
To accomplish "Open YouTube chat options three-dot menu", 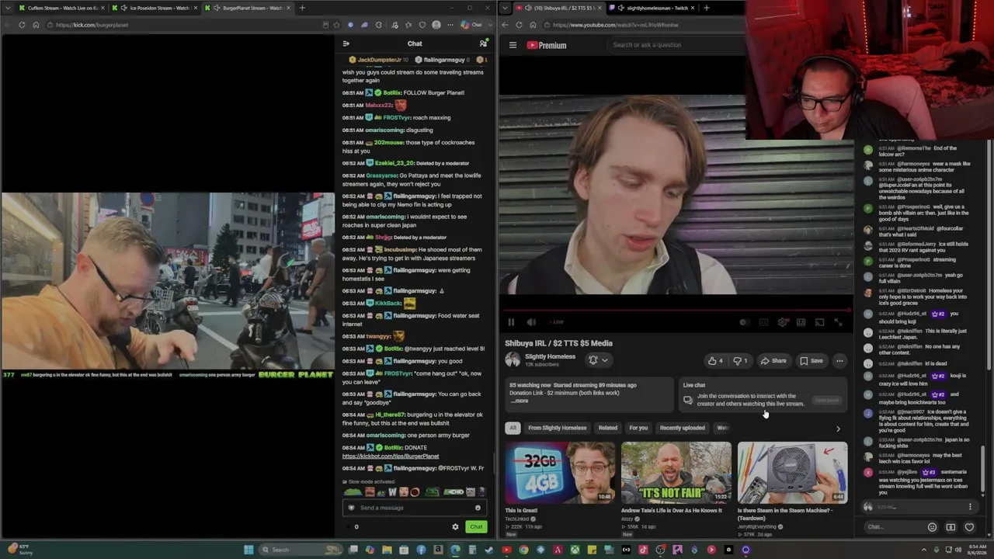I will [x=970, y=507].
